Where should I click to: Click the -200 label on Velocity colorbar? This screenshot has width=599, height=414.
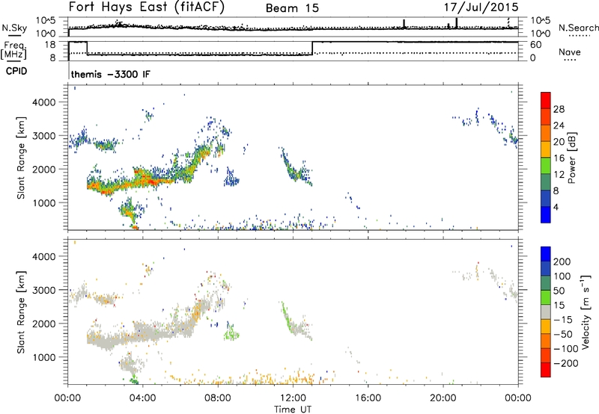(x=565, y=363)
